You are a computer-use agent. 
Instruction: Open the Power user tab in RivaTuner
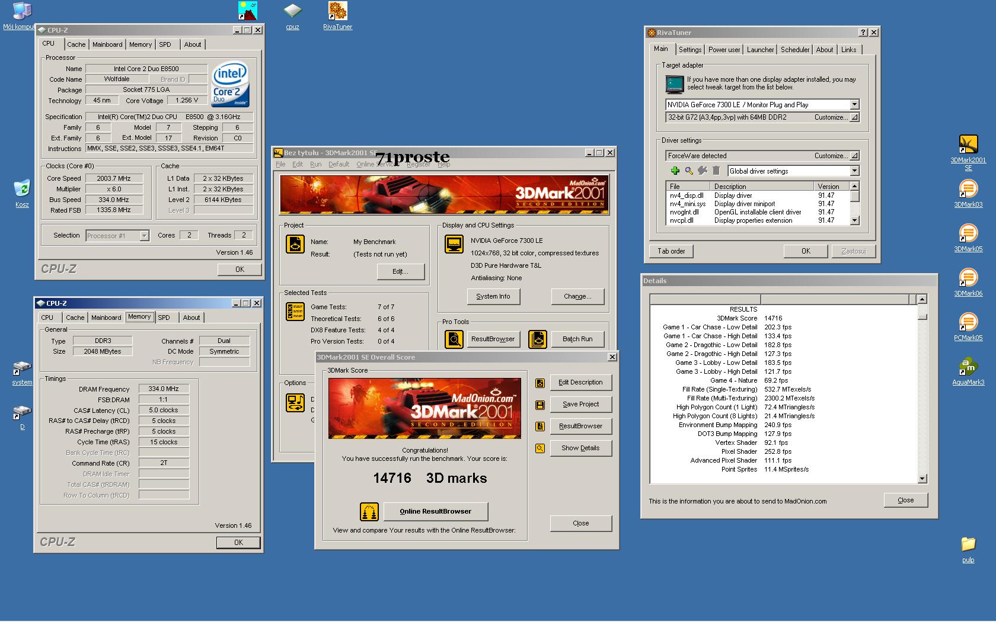[x=724, y=50]
